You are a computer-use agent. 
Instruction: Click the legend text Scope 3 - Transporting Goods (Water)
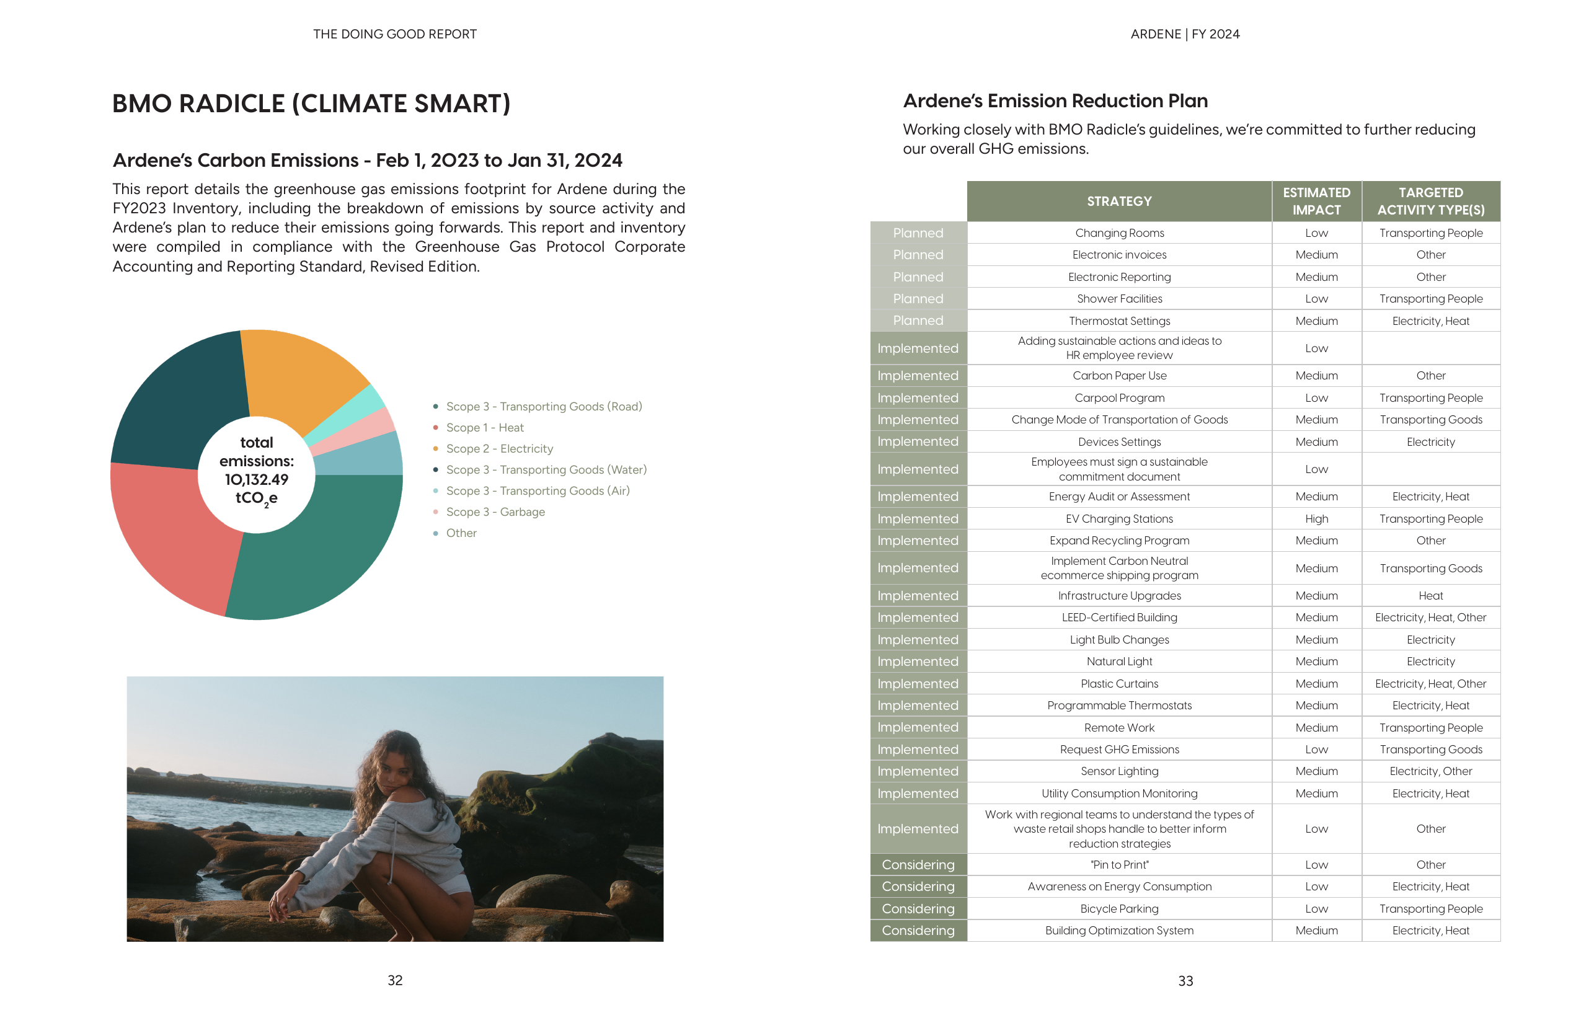click(x=546, y=470)
